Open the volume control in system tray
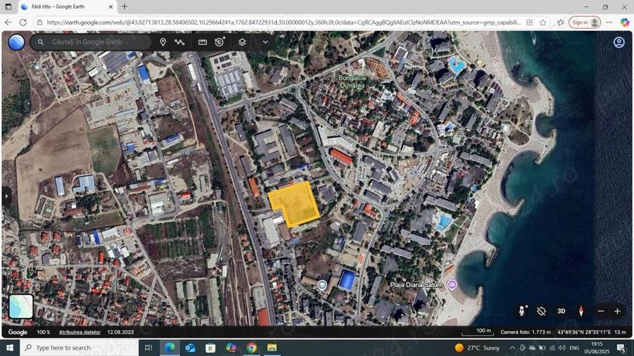 click(x=561, y=348)
